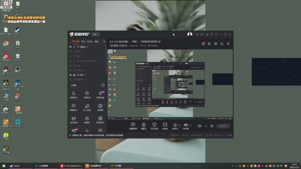The image size is (301, 169).
Task: Click source list scrollbar
Action: [x=106, y=59]
